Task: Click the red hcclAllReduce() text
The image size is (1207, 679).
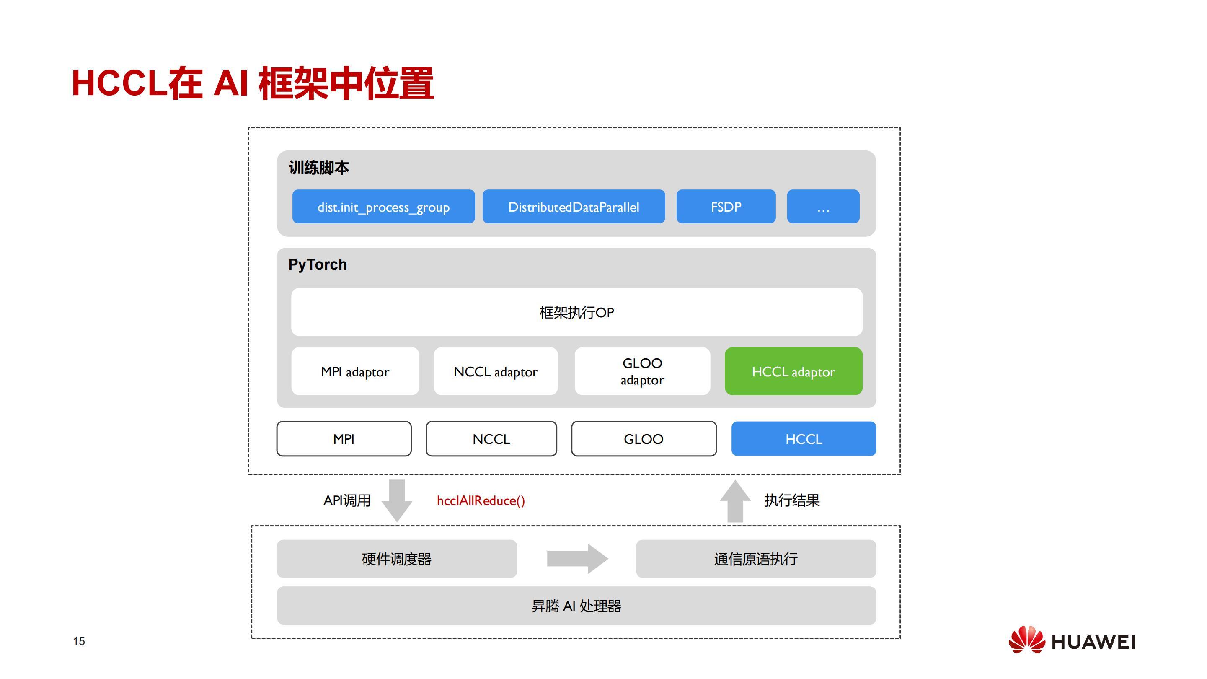Action: tap(481, 500)
